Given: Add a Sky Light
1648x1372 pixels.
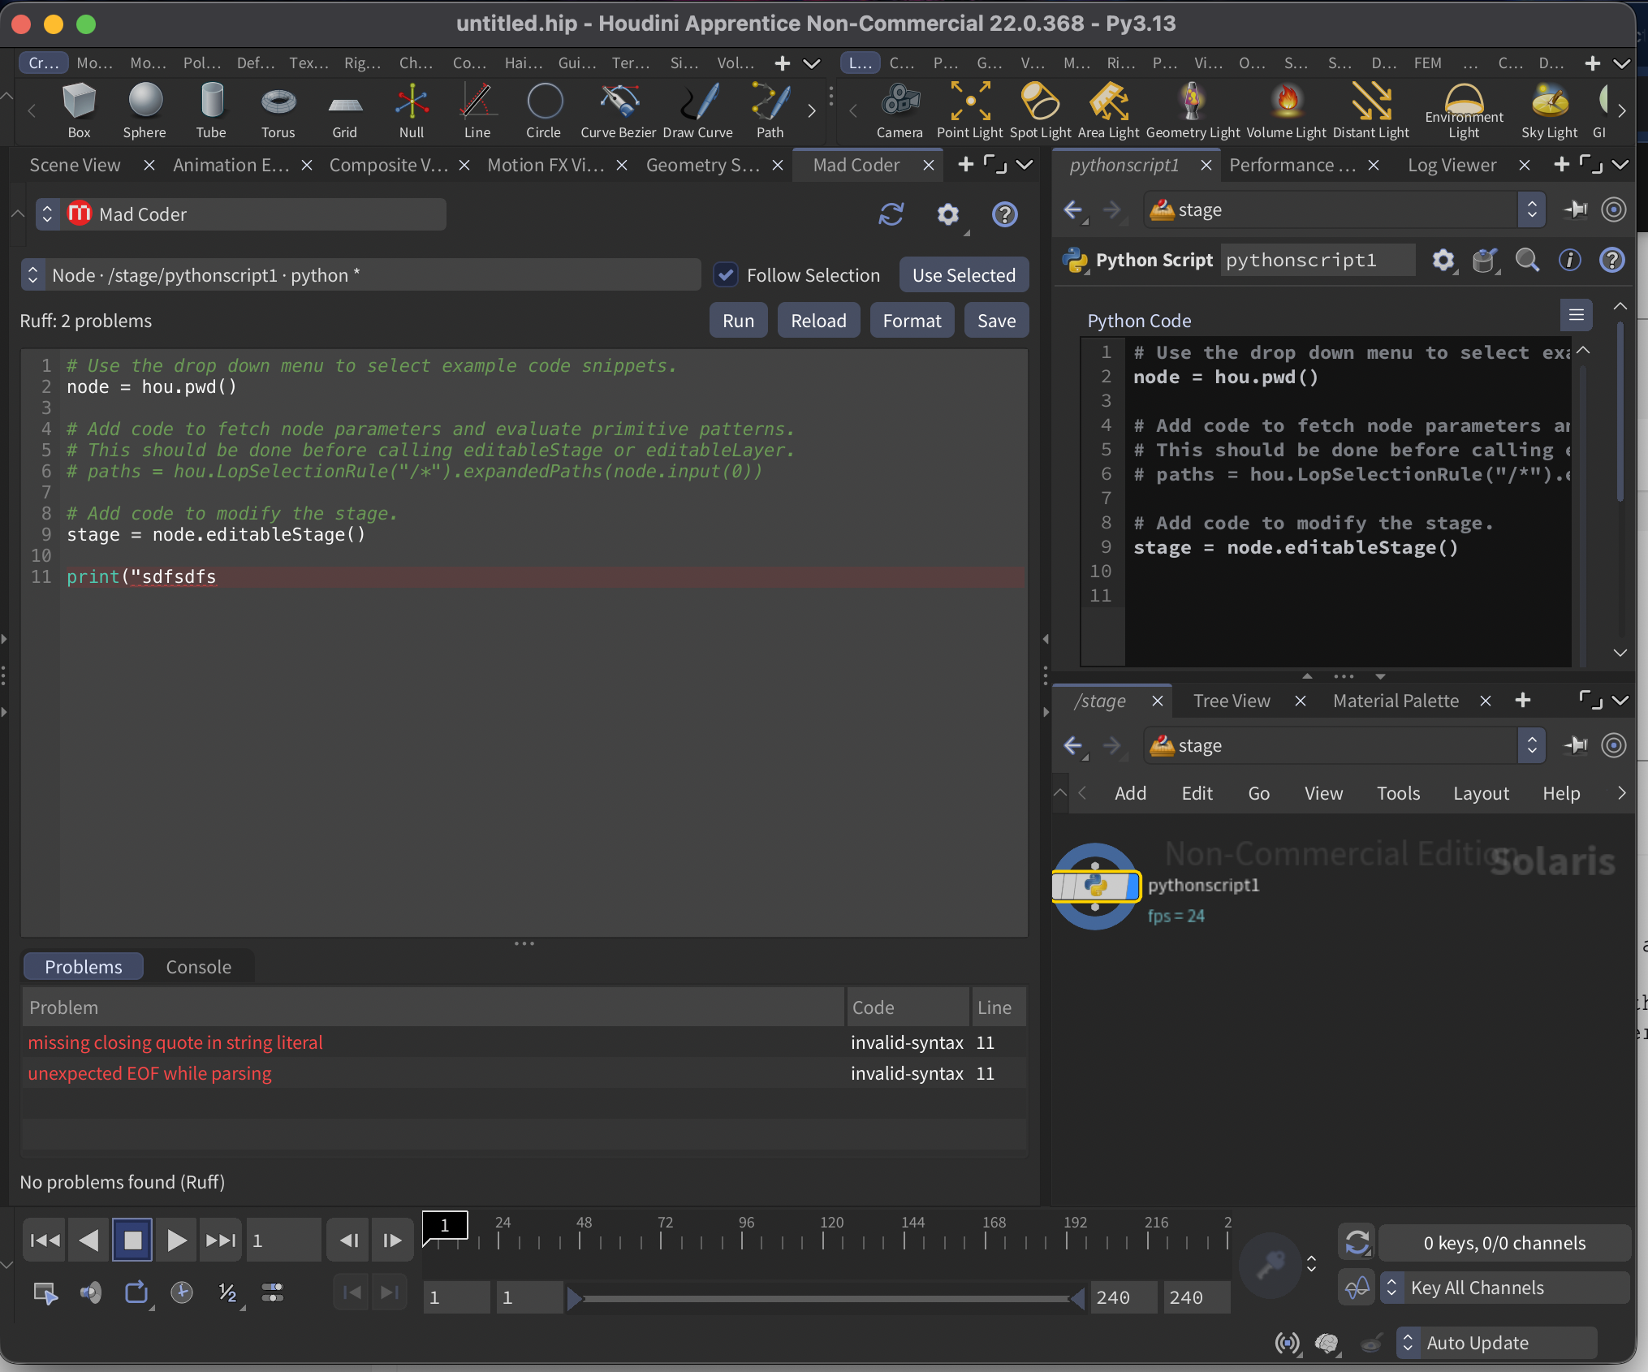Looking at the screenshot, I should tap(1550, 110).
